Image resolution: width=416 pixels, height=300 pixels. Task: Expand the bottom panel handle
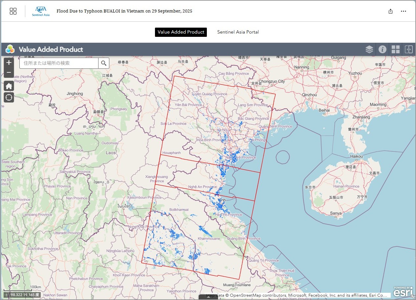[208, 297]
